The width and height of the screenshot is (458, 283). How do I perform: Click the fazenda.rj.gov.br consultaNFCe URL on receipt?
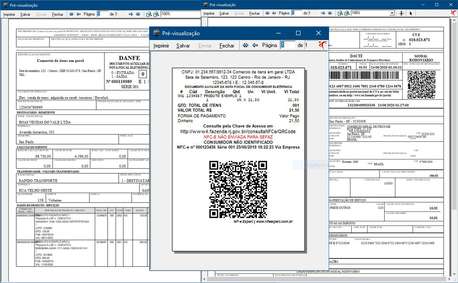[238, 132]
